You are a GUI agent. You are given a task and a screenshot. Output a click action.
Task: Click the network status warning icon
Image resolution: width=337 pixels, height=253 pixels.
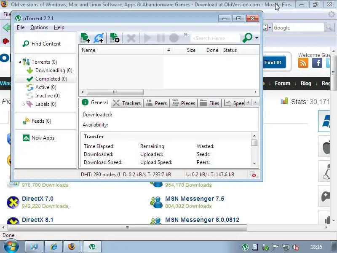[253, 174]
